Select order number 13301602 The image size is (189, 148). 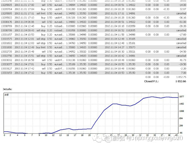pos(7,43)
